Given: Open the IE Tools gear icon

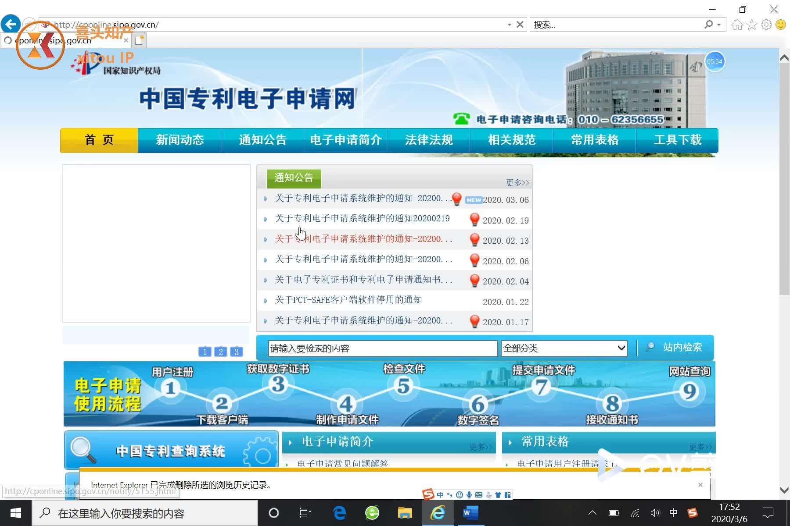Looking at the screenshot, I should coord(766,25).
